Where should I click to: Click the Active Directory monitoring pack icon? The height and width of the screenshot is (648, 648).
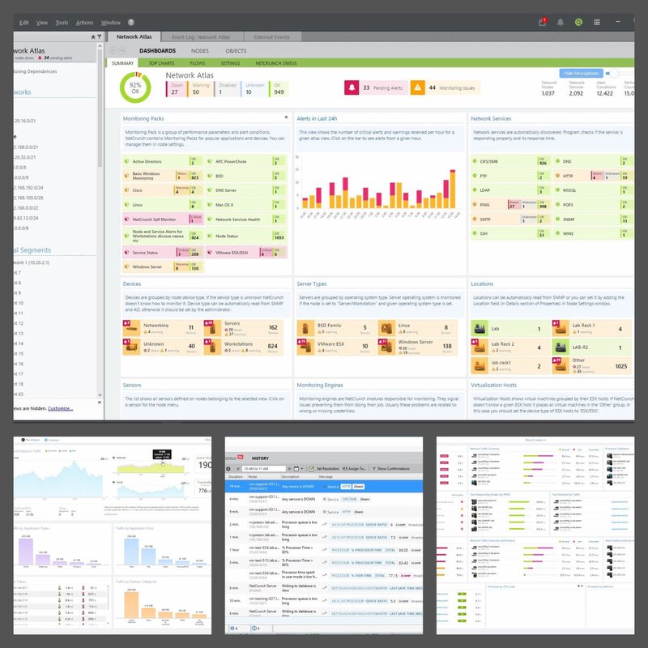[126, 162]
